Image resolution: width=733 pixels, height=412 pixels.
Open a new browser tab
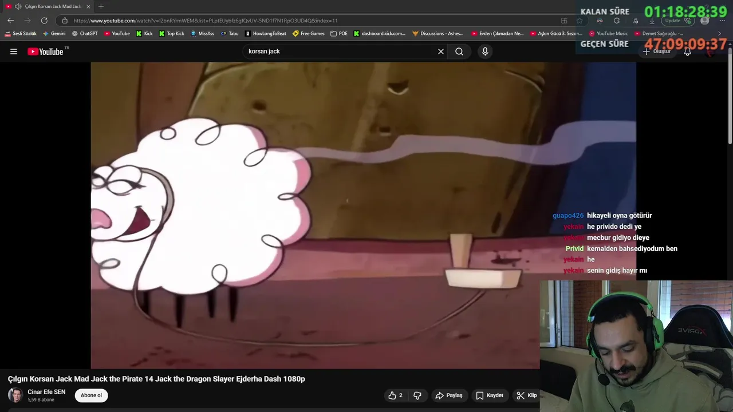(x=101, y=6)
